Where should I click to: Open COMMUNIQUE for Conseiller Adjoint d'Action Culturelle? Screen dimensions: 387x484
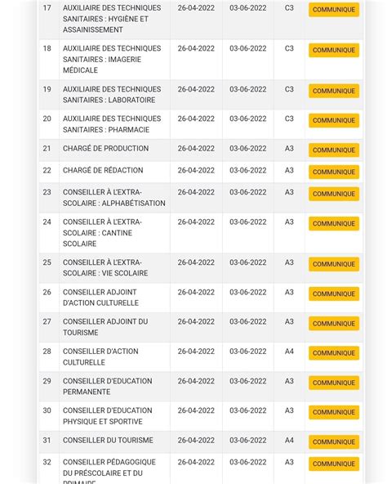pyautogui.click(x=334, y=294)
